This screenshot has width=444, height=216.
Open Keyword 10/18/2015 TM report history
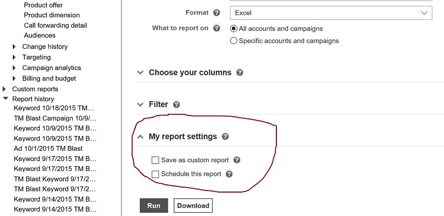pos(53,108)
